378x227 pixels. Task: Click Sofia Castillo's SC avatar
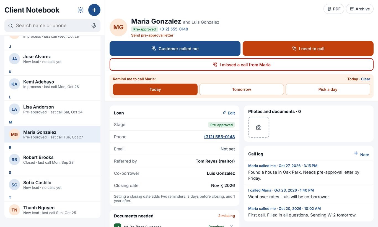coord(14,185)
